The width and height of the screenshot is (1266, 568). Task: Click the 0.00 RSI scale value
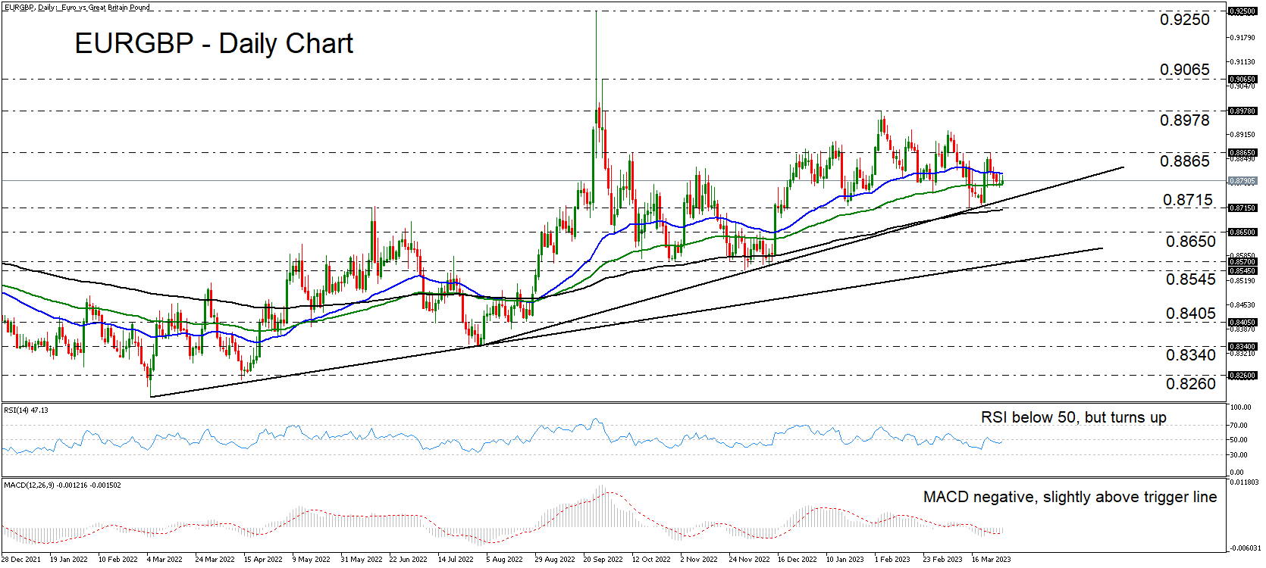1236,473
